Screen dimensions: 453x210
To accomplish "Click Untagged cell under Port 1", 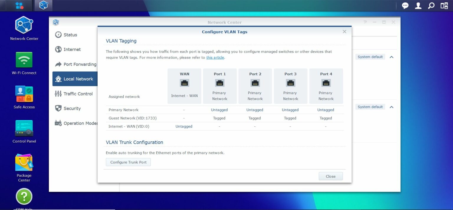I will [x=219, y=110].
